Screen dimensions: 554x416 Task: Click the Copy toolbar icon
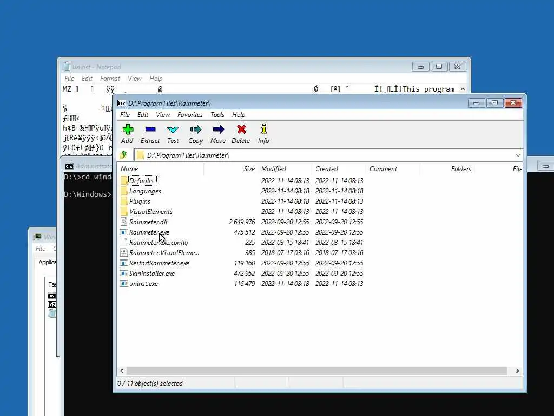195,129
